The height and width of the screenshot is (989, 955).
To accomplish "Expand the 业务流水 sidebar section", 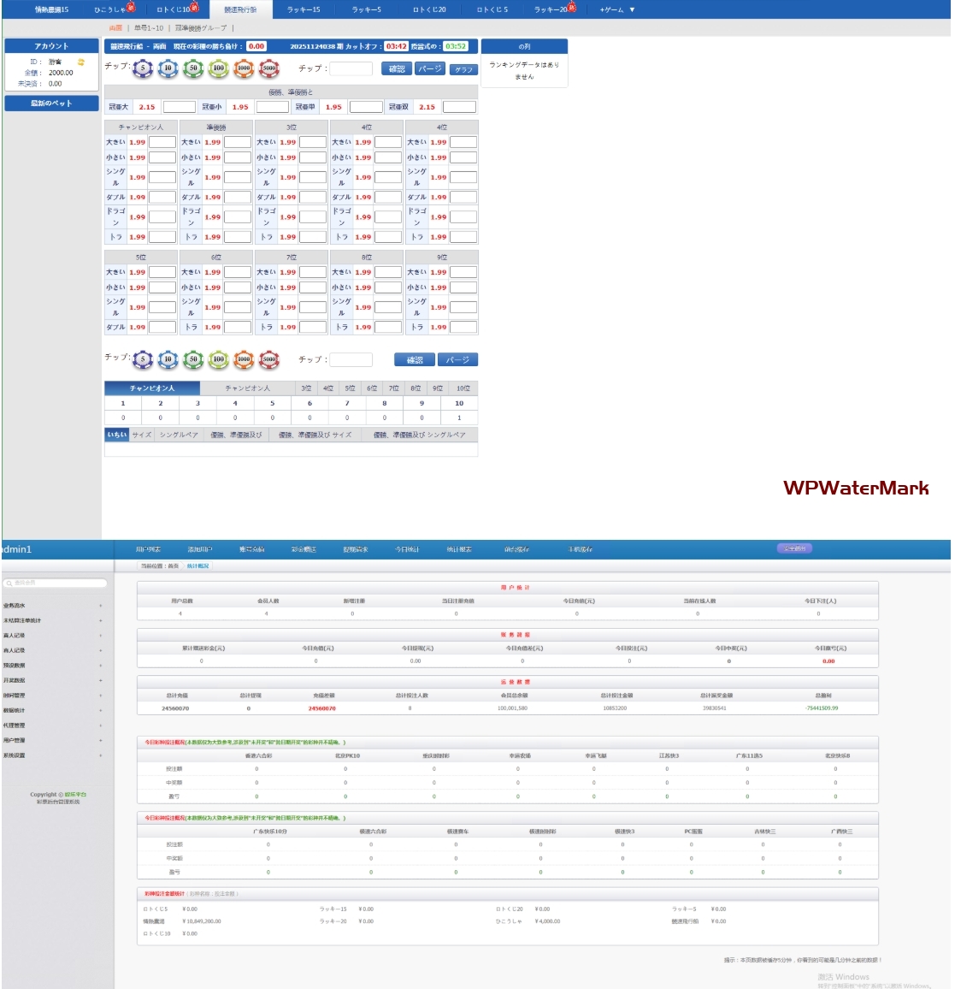I will click(x=51, y=606).
